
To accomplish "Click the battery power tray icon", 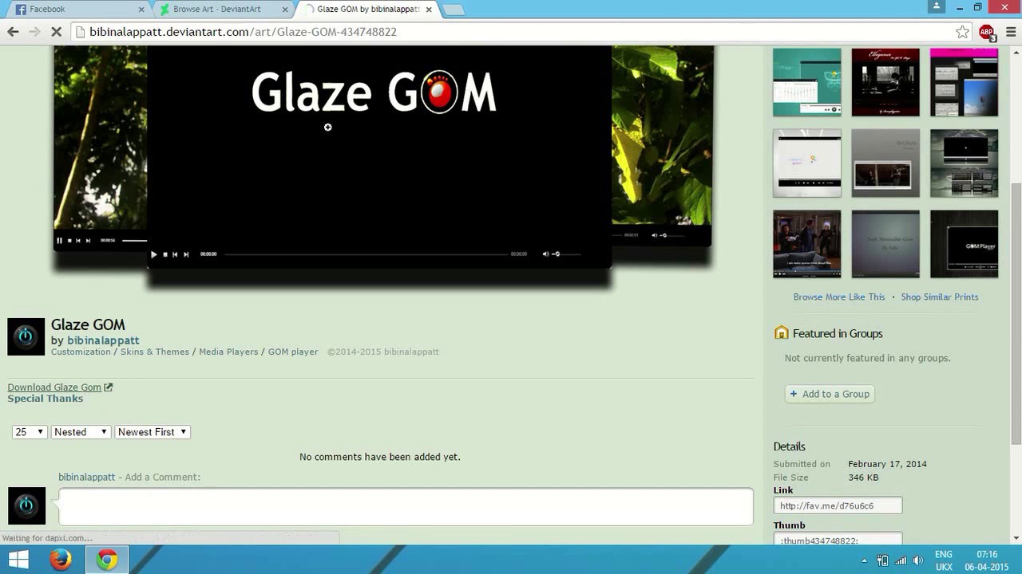I will (x=883, y=560).
